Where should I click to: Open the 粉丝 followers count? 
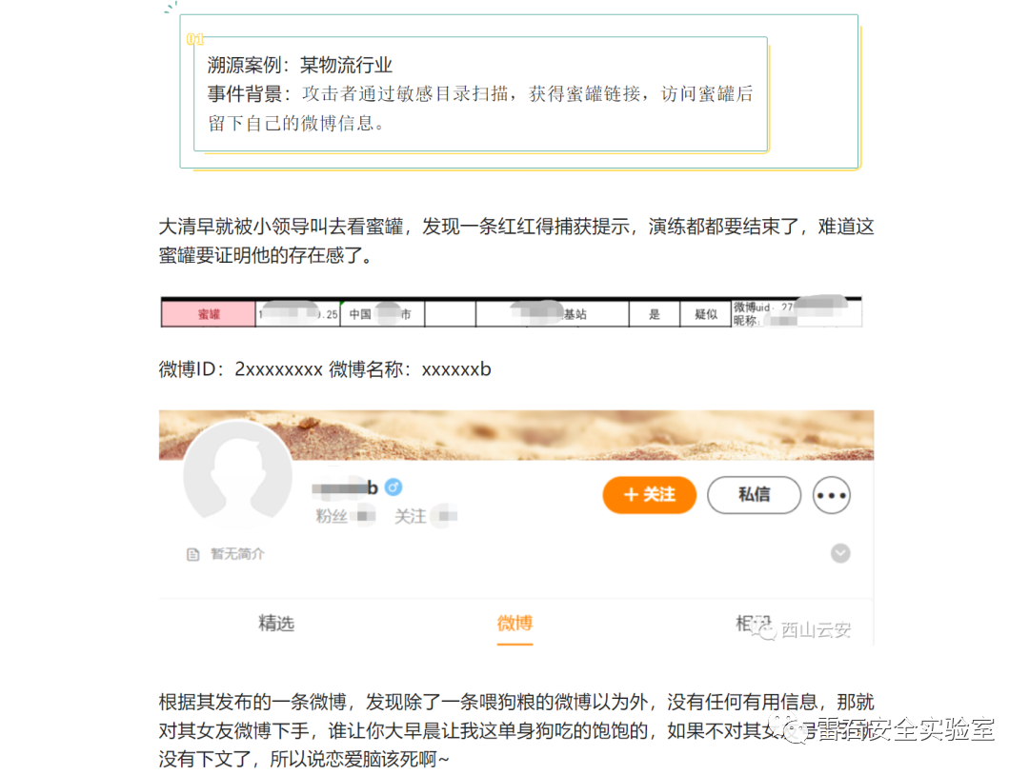tap(345, 516)
